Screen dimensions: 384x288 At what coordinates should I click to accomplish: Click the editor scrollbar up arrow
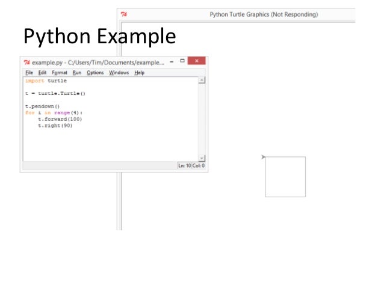(202, 80)
